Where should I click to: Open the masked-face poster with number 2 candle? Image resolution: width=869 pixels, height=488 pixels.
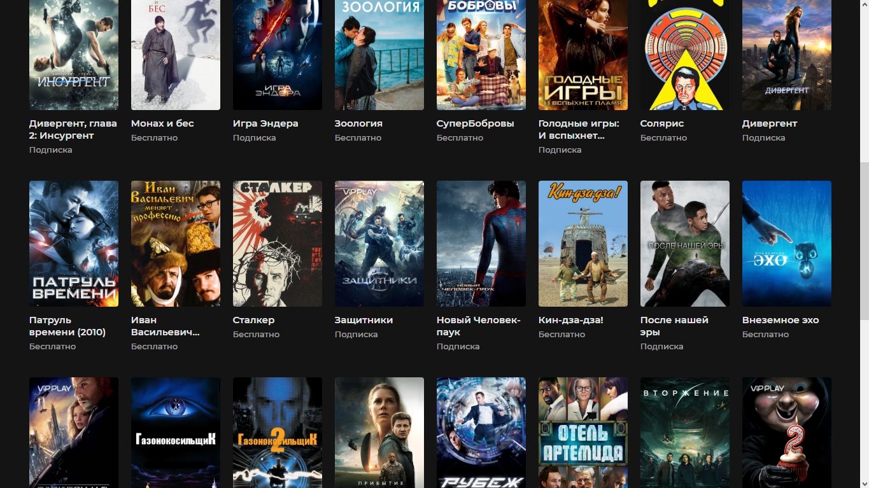tap(787, 433)
